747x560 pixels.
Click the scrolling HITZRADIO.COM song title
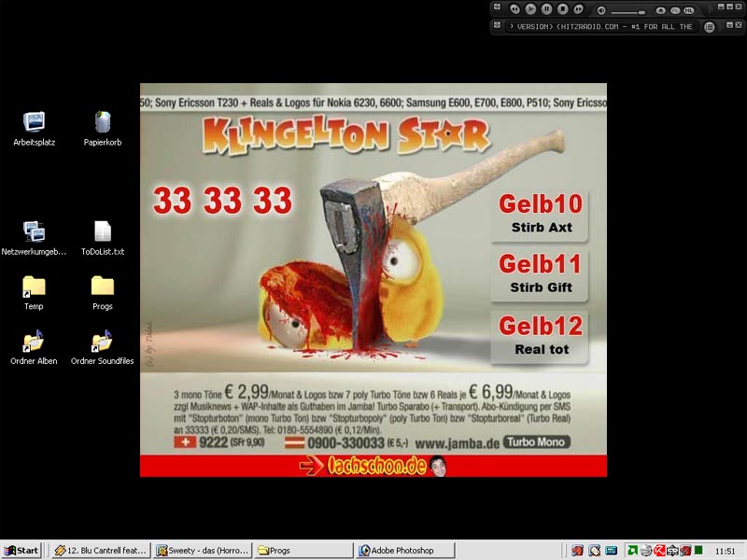[600, 27]
